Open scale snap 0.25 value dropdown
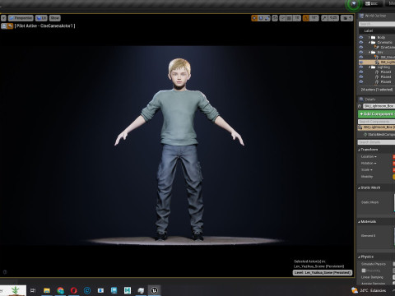The width and height of the screenshot is (395, 296). click(x=333, y=18)
